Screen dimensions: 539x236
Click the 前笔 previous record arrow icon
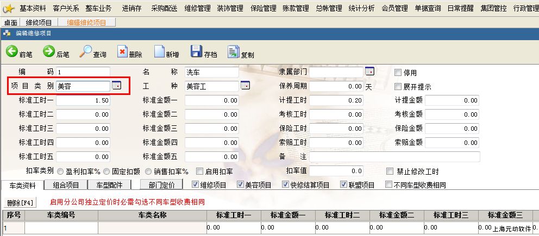tap(12, 52)
